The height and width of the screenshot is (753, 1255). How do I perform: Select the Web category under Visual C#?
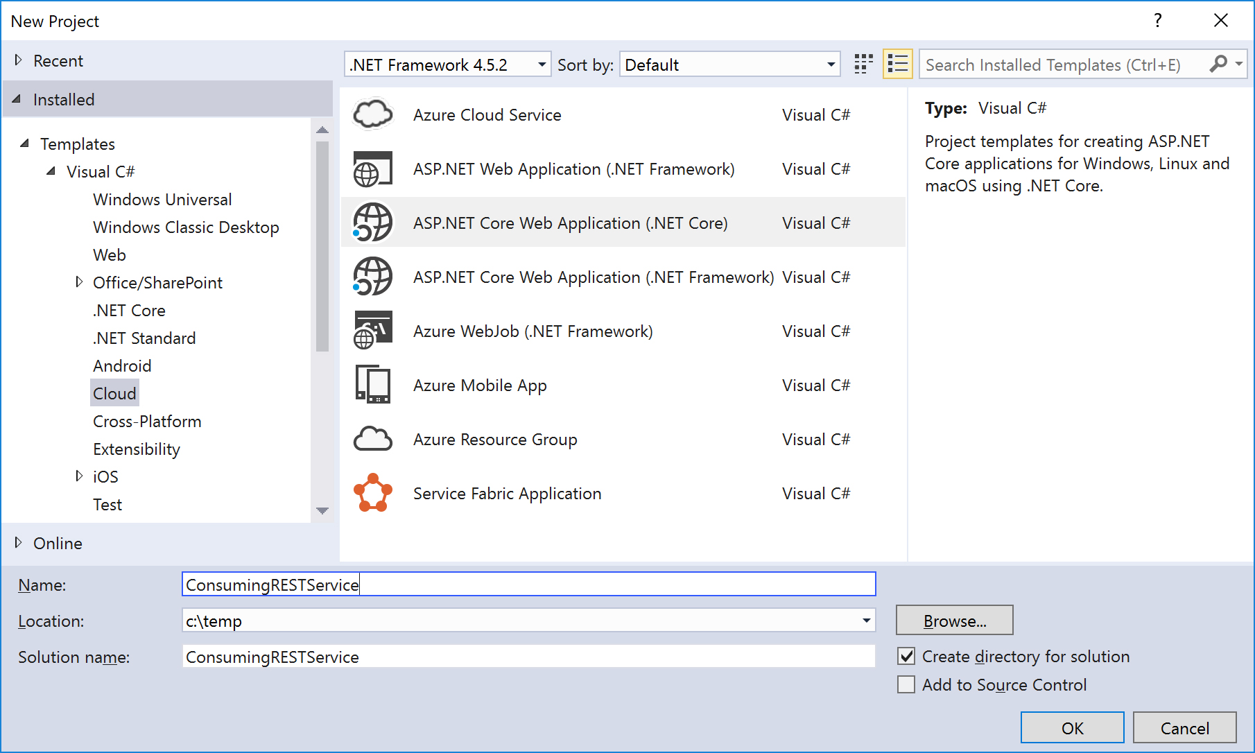tap(110, 255)
